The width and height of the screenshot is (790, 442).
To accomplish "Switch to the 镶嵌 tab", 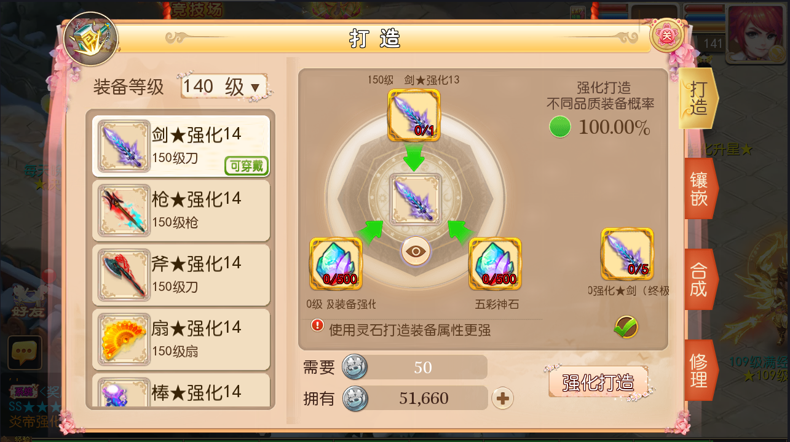I will pyautogui.click(x=699, y=189).
